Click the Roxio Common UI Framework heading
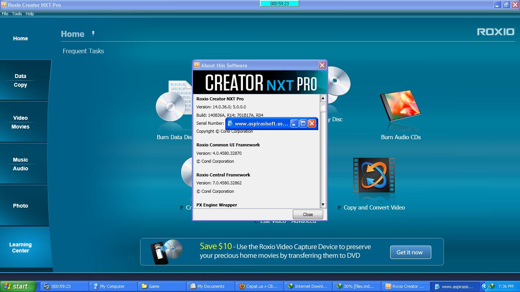Image resolution: width=520 pixels, height=292 pixels. pyautogui.click(x=228, y=145)
